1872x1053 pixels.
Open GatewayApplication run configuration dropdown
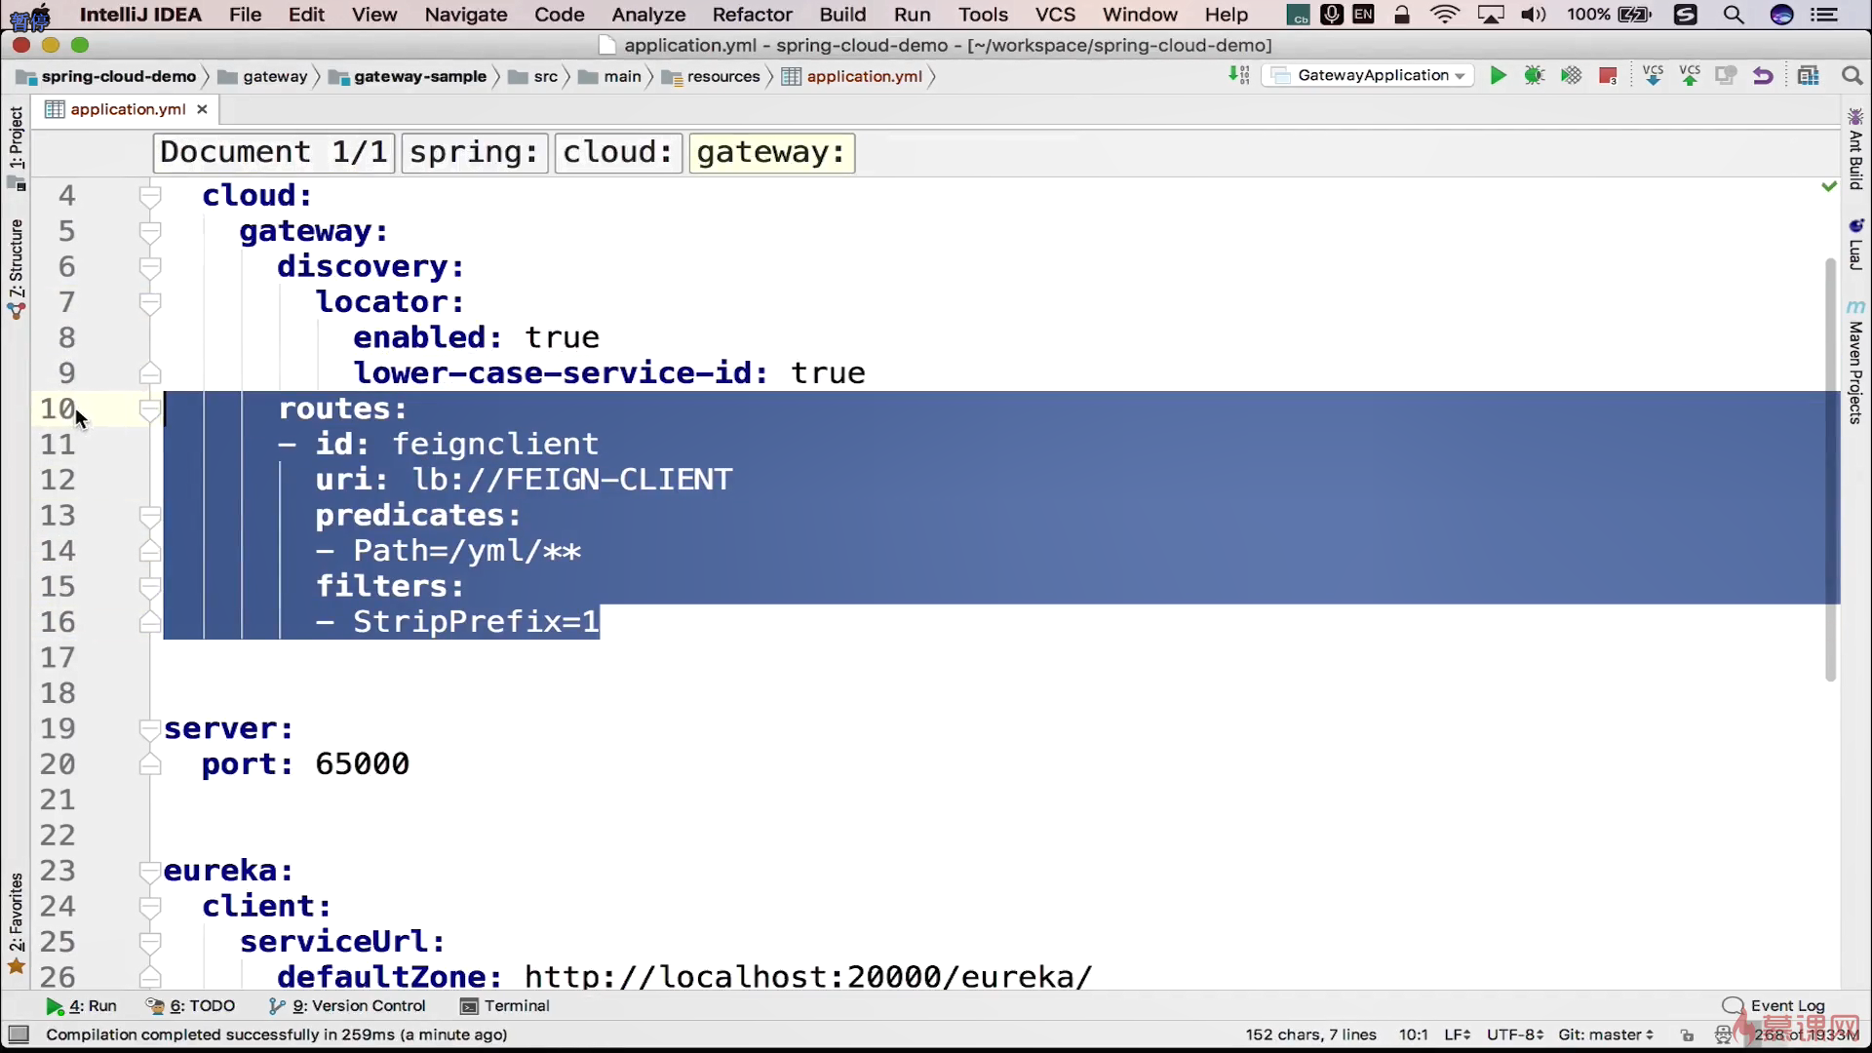pyautogui.click(x=1369, y=76)
